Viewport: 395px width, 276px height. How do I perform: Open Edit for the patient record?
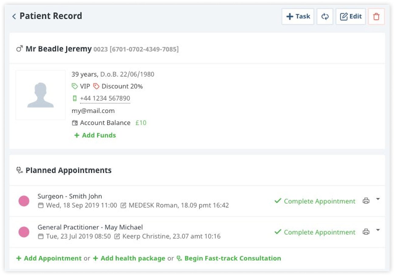point(351,16)
